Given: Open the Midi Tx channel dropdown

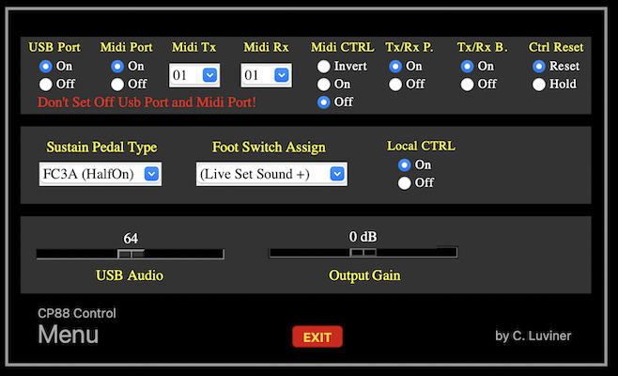Looking at the screenshot, I should [x=194, y=75].
